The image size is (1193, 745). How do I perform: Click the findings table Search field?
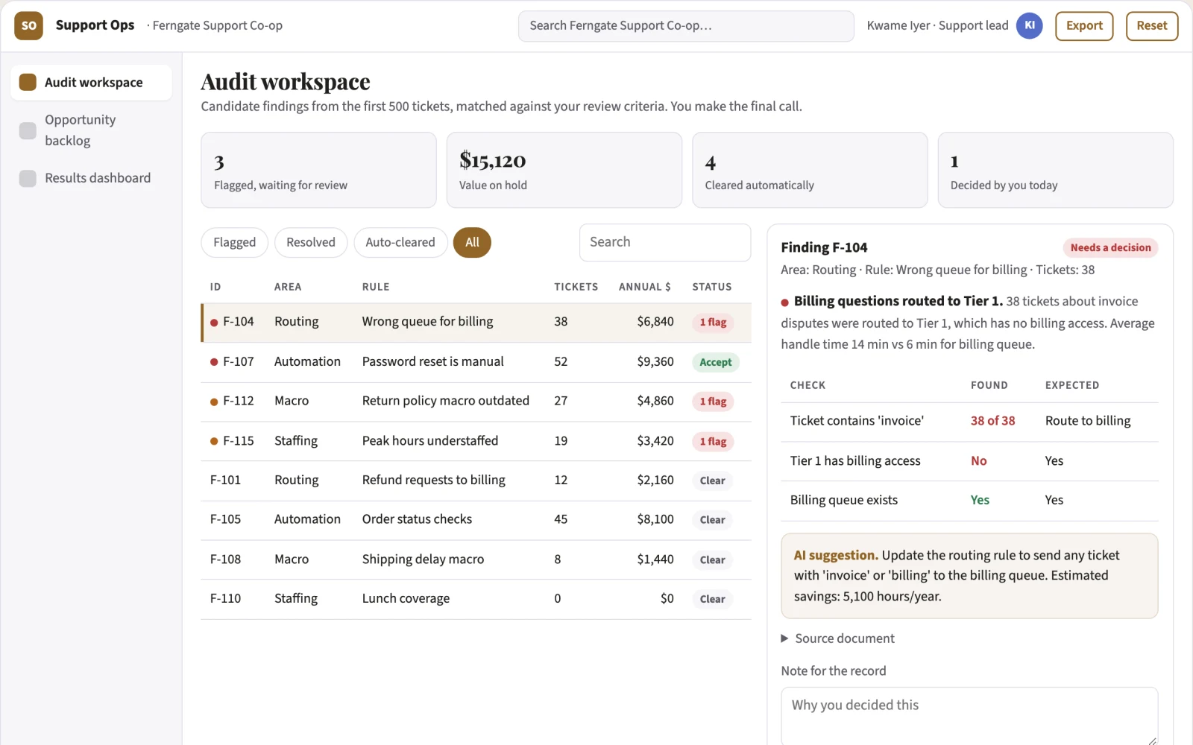click(x=665, y=243)
